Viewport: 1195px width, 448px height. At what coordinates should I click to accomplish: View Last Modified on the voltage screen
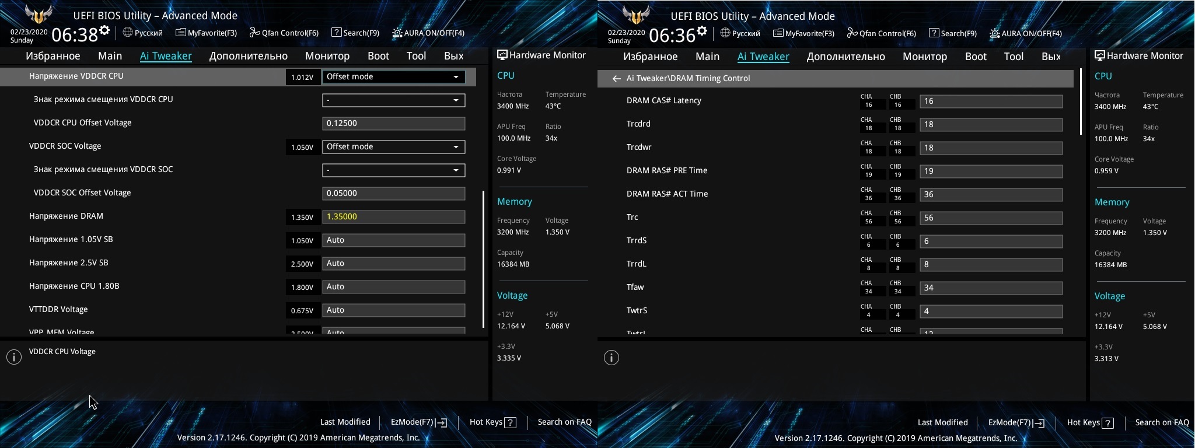pos(345,422)
